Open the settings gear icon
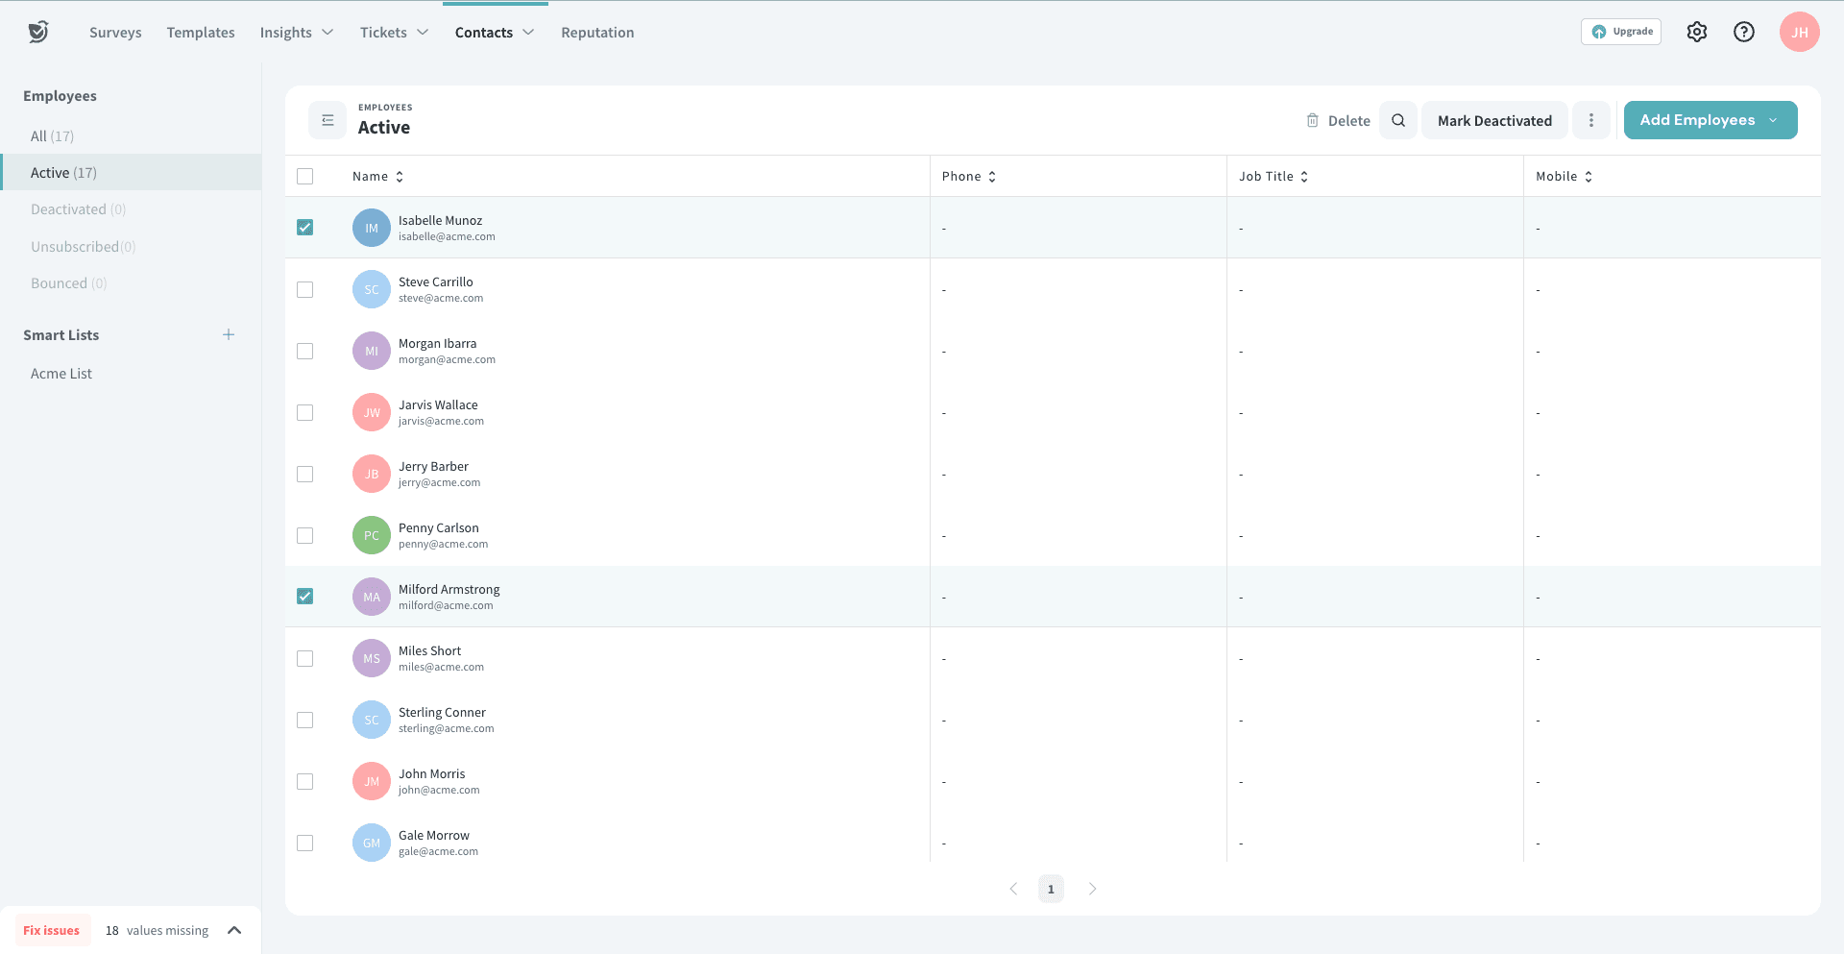This screenshot has height=954, width=1844. (1696, 32)
